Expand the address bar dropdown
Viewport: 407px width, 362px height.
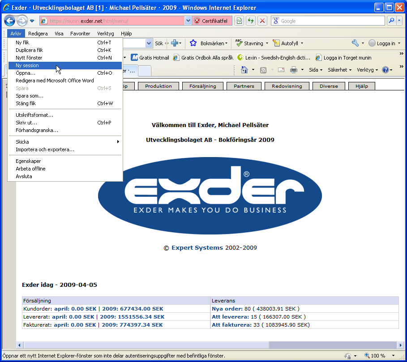[x=188, y=21]
